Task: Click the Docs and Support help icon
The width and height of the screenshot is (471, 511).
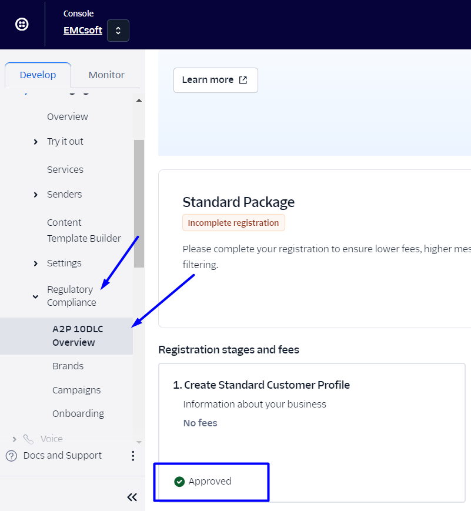Action: [11, 456]
